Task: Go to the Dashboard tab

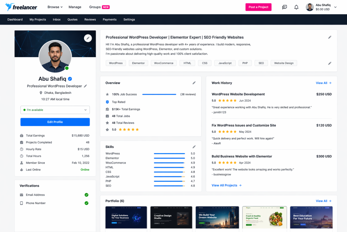Action: coord(15,19)
